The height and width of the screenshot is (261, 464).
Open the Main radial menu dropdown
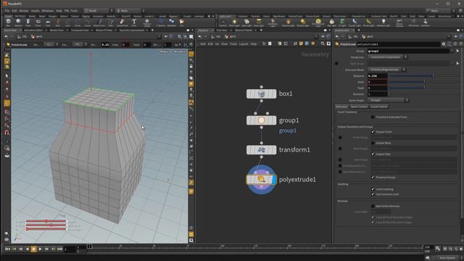(130, 11)
